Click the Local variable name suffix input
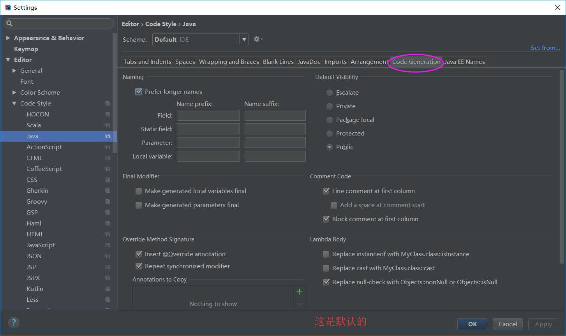Screen dimensions: 566x336 pos(275,156)
